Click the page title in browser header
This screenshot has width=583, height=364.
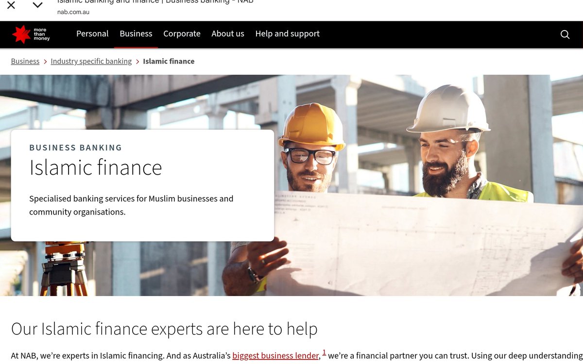[155, 2]
